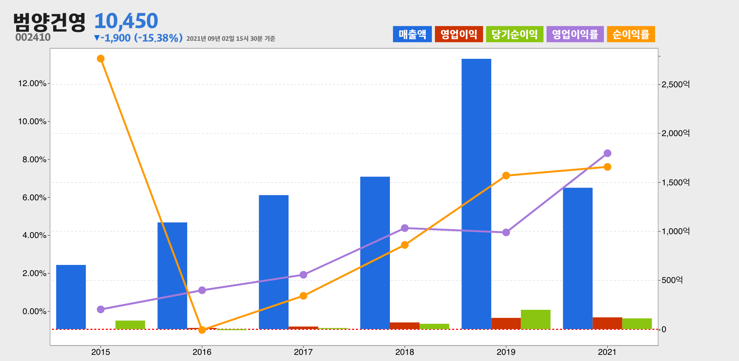Image resolution: width=739 pixels, height=361 pixels.
Task: Click the timestamp 2021년 09월 02일 15시 30분 기준
Action: (231, 38)
